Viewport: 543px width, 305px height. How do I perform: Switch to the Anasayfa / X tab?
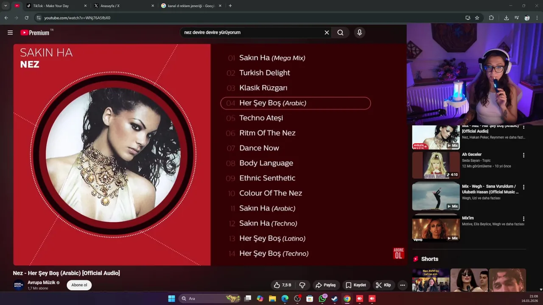(x=123, y=6)
